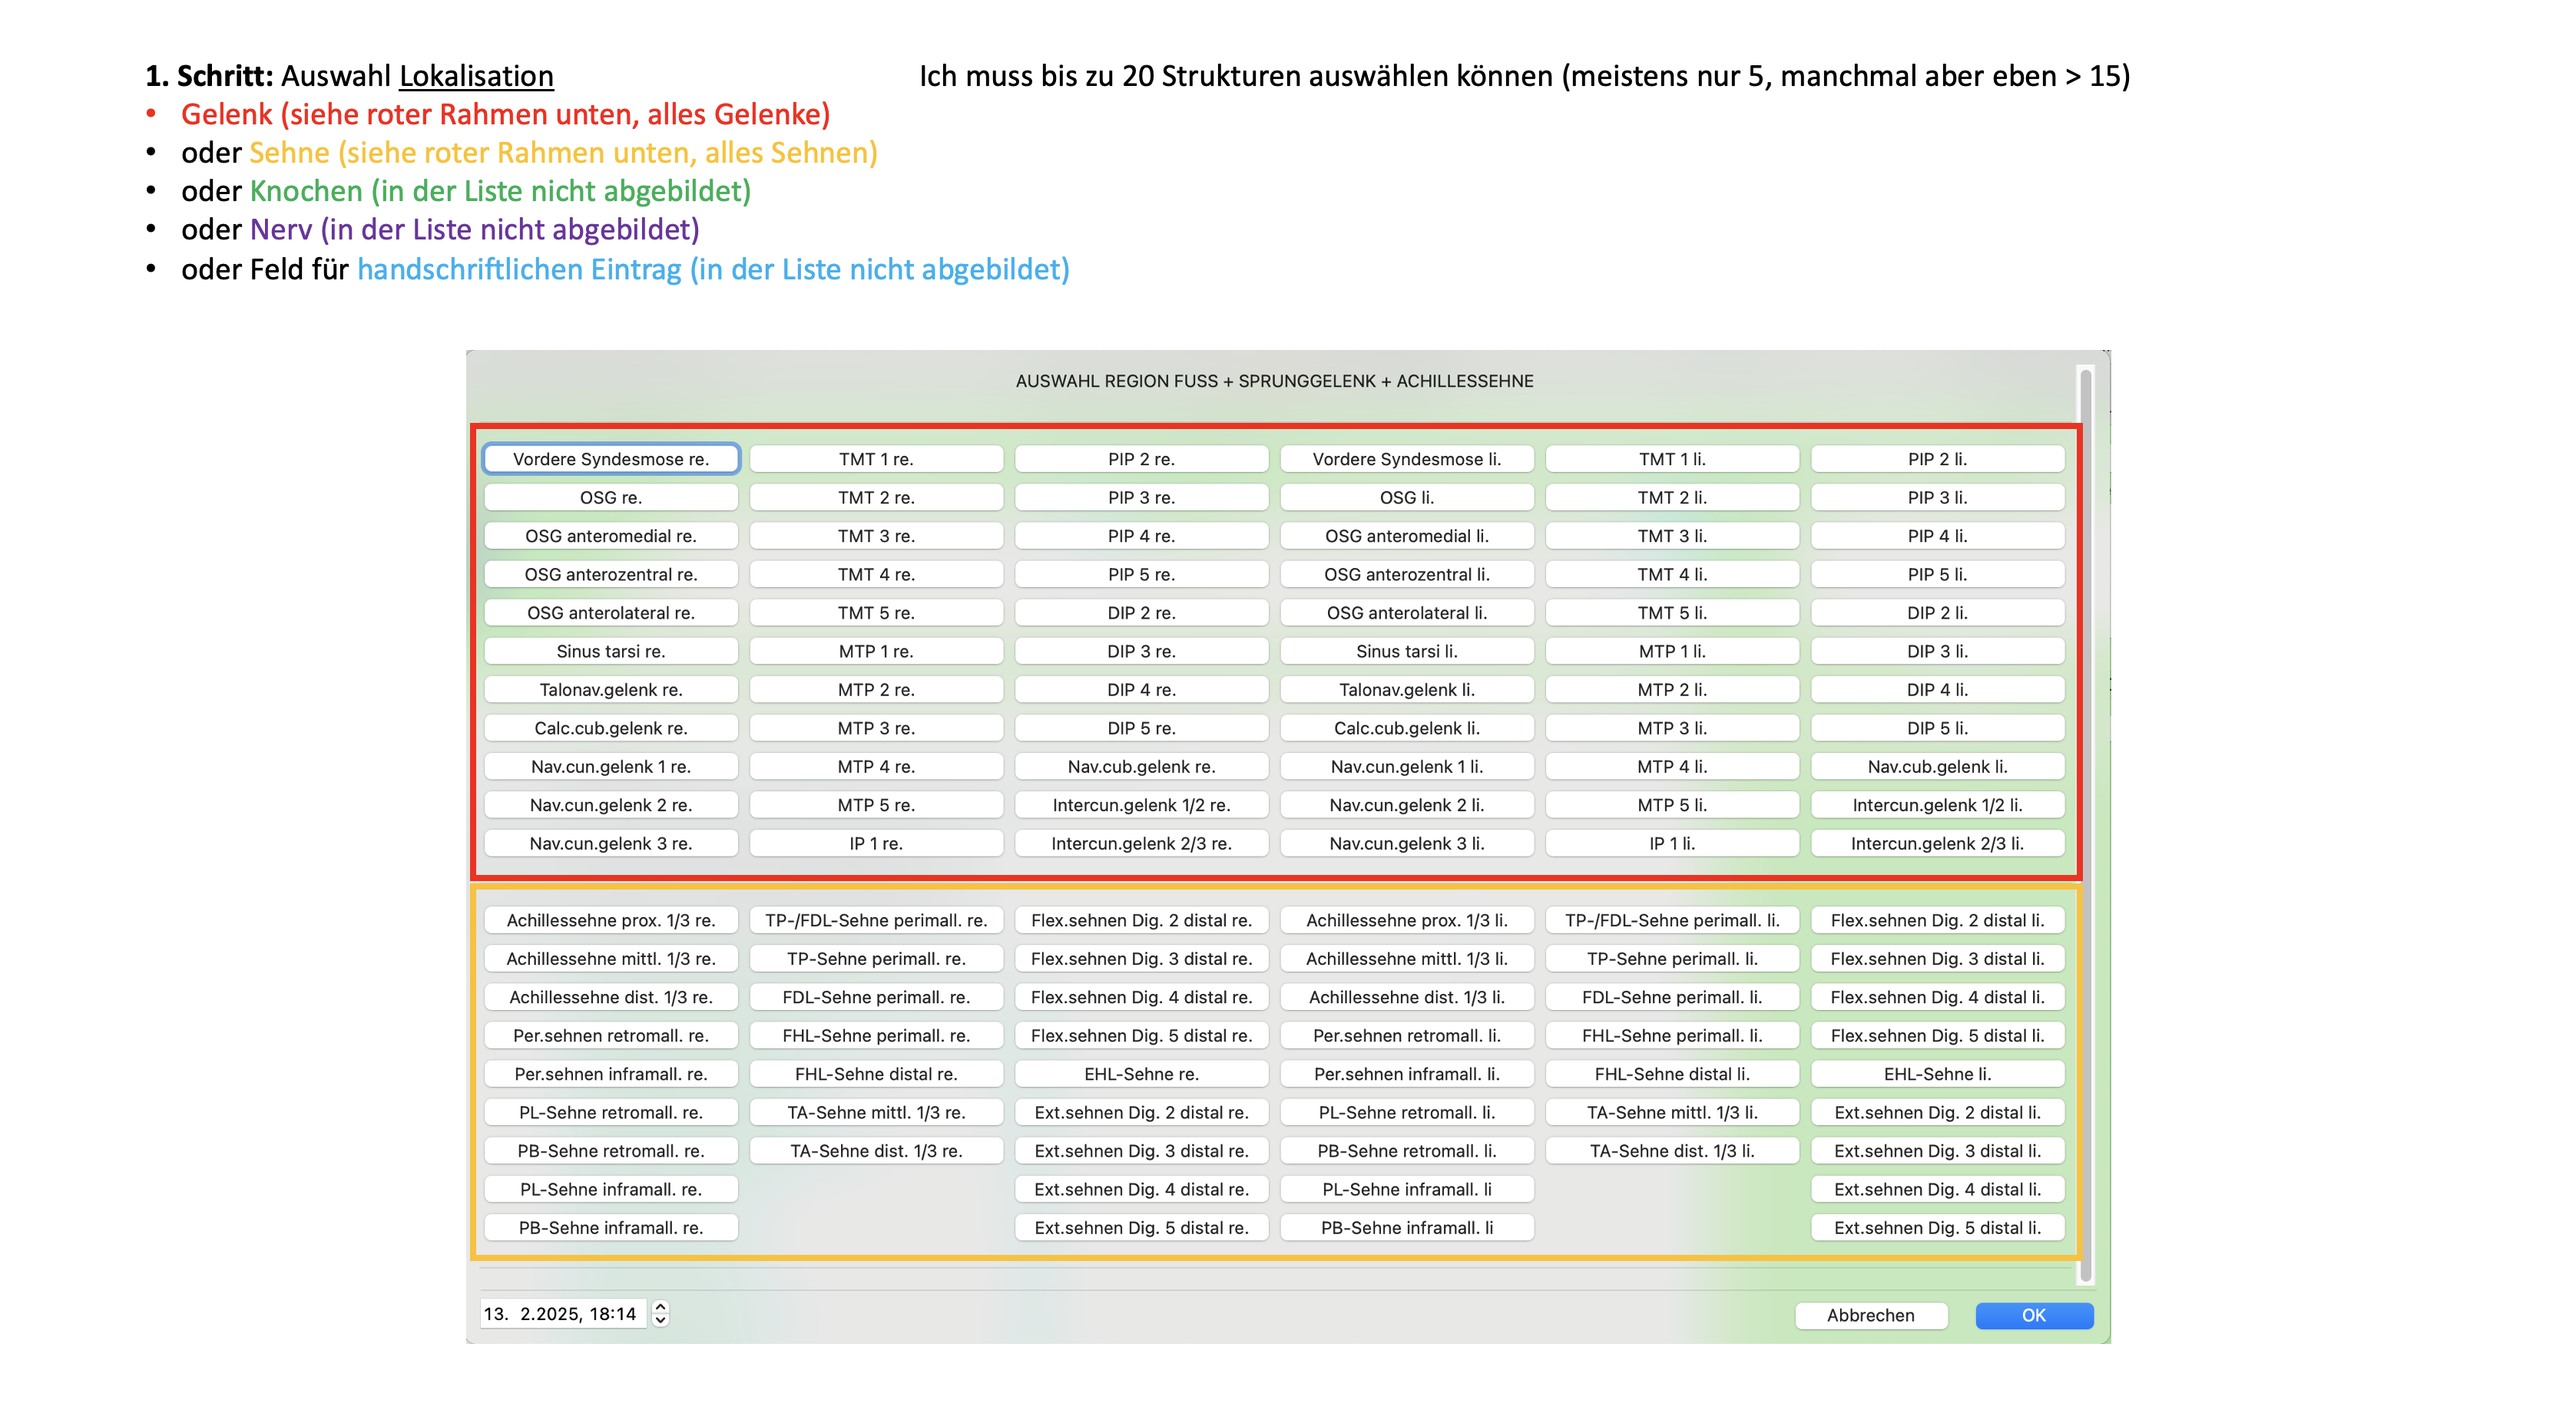The height and width of the screenshot is (1403, 2576).
Task: Choose OSG anteromedial li.
Action: point(1406,536)
